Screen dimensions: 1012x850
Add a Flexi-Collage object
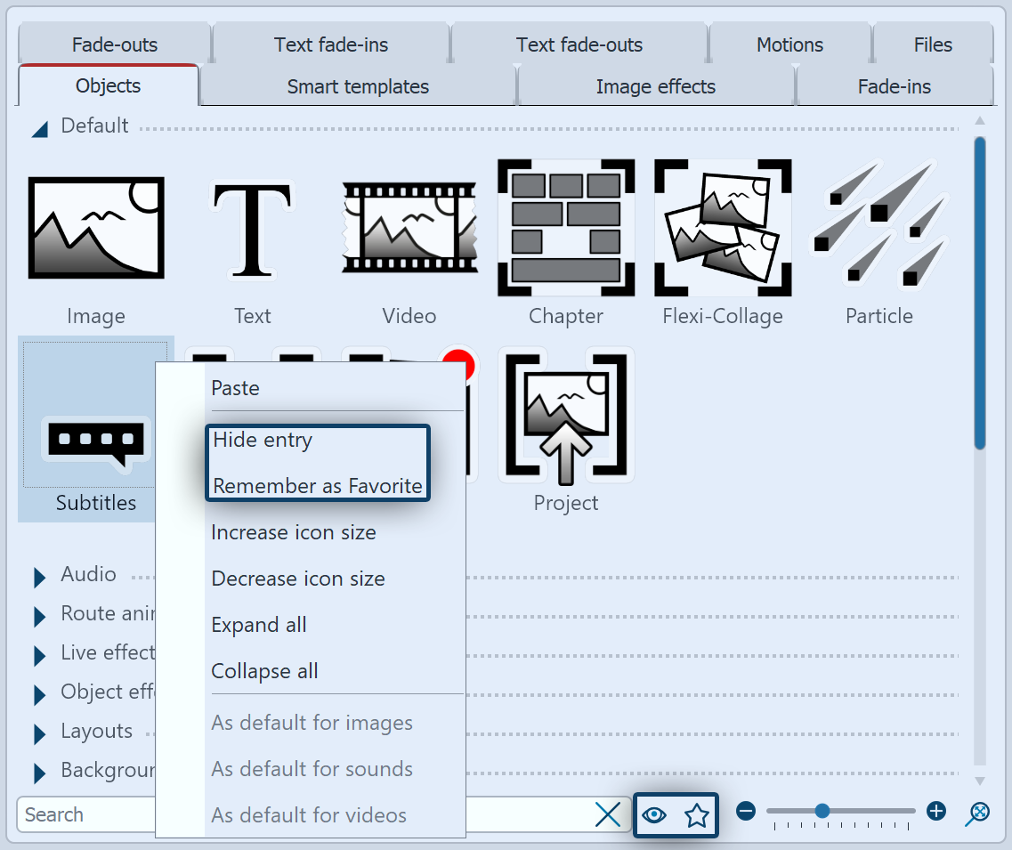[x=722, y=227]
